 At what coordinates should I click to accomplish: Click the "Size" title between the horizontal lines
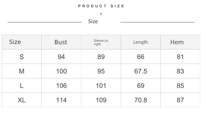click(93, 22)
